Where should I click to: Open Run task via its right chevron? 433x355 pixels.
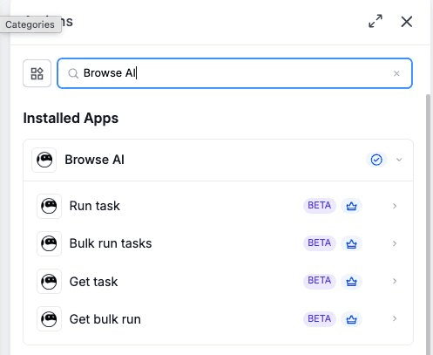(395, 206)
